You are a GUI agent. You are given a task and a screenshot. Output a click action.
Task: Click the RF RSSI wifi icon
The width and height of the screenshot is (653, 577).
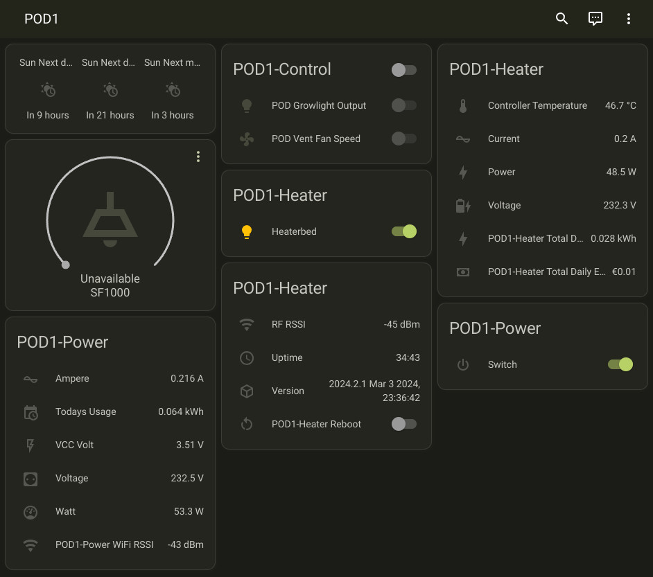click(x=247, y=324)
